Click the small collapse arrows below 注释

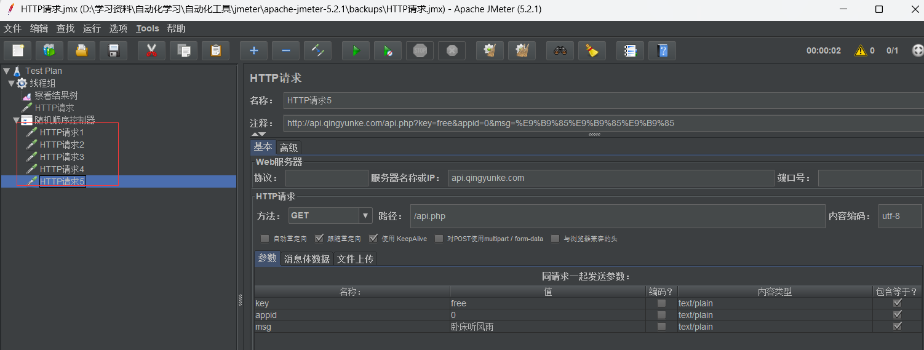(x=258, y=134)
